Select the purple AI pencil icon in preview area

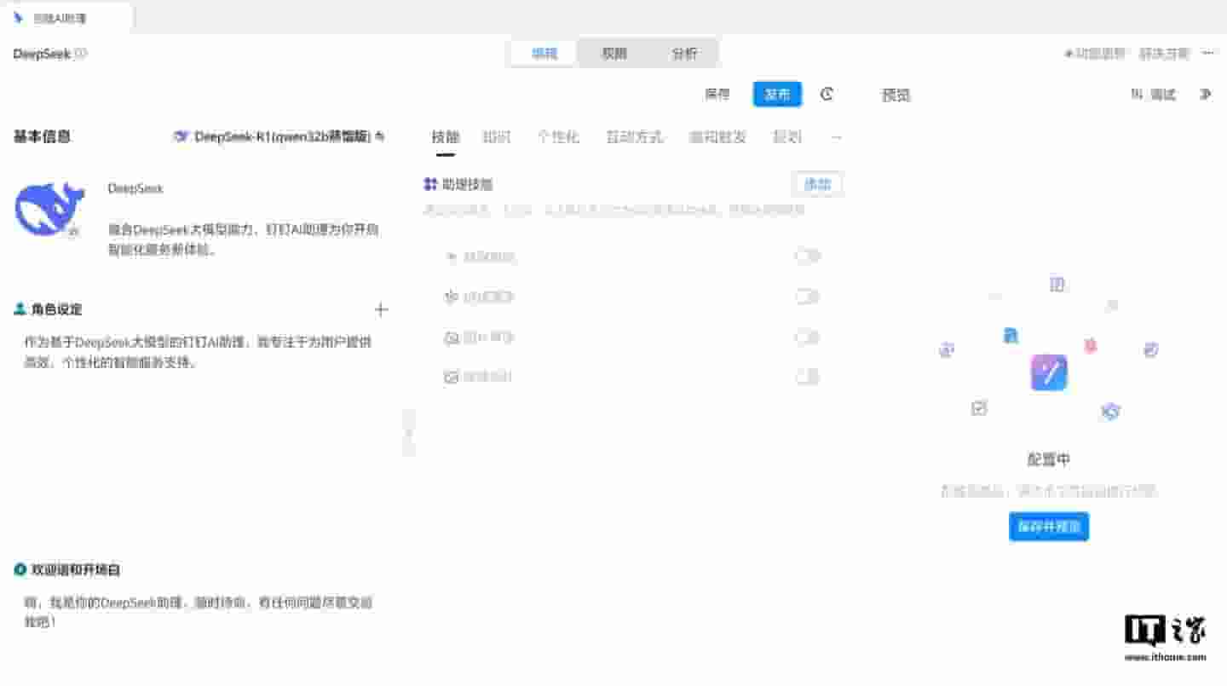(x=1048, y=372)
